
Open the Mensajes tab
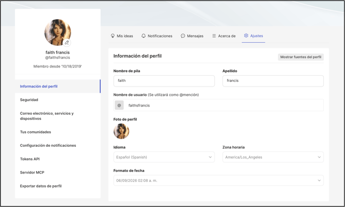point(192,36)
